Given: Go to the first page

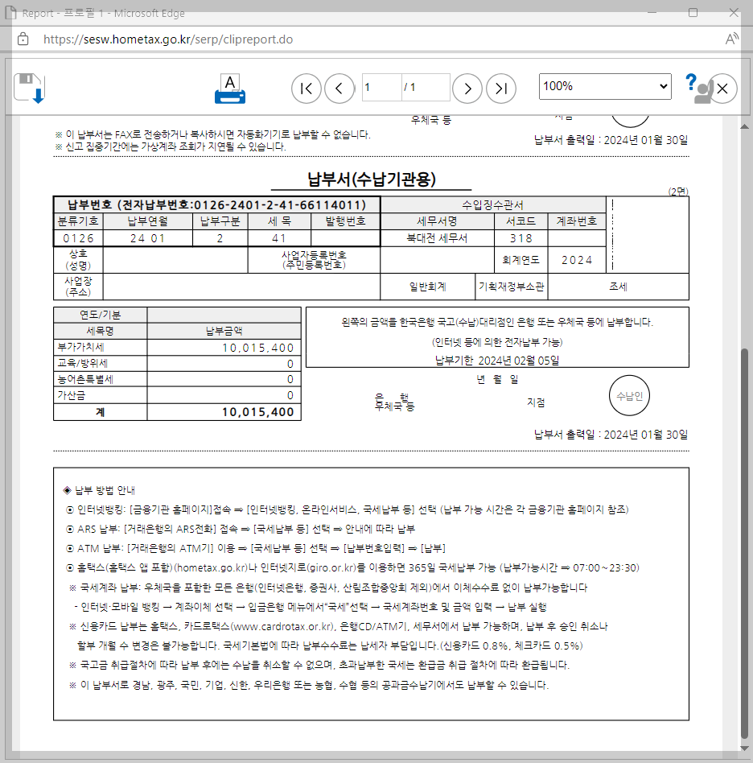Looking at the screenshot, I should click(307, 89).
